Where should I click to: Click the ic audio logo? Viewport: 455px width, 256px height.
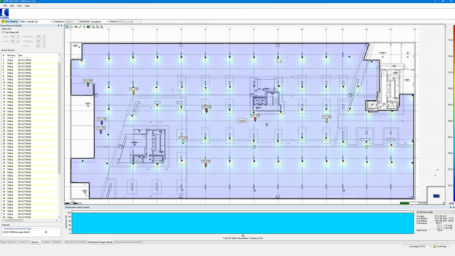(x=5, y=14)
